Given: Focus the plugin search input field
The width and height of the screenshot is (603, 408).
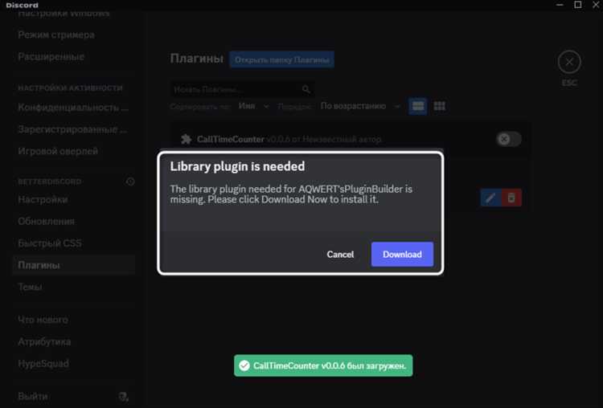Looking at the screenshot, I should click(242, 89).
